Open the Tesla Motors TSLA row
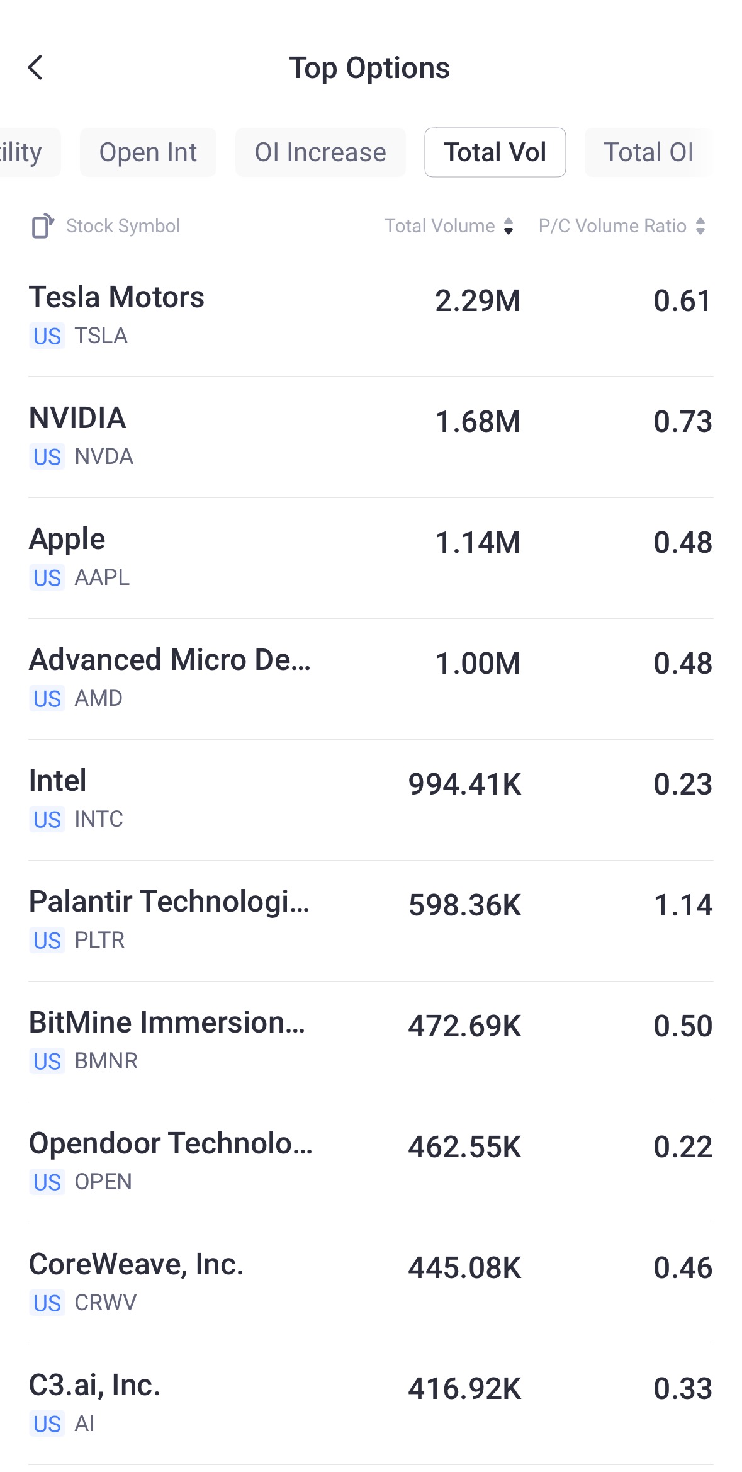 (x=371, y=317)
